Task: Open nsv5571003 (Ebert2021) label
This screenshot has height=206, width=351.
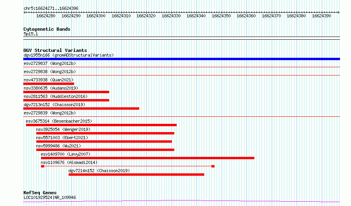Action: (x=62, y=138)
